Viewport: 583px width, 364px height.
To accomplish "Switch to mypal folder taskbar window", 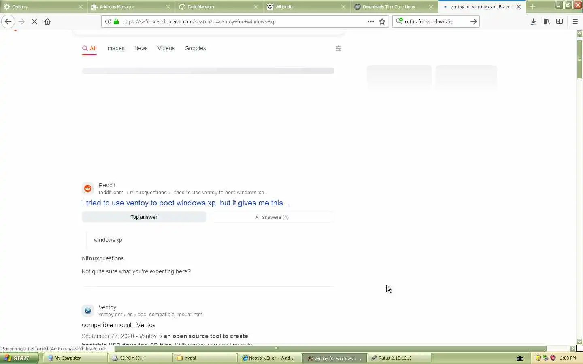I will [205, 358].
